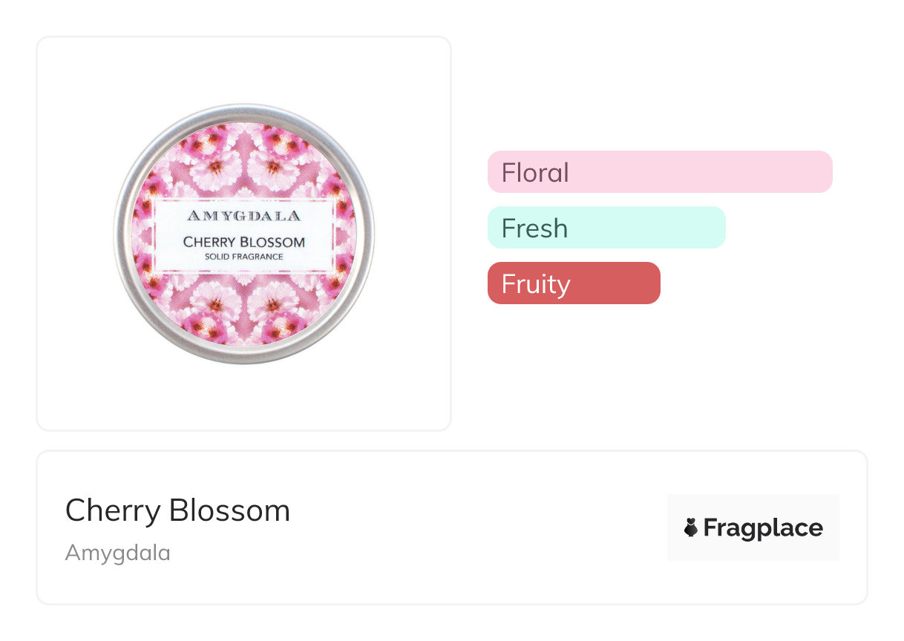The height and width of the screenshot is (641, 904).
Task: Select the mint Fresh accord bar
Action: coord(606,228)
